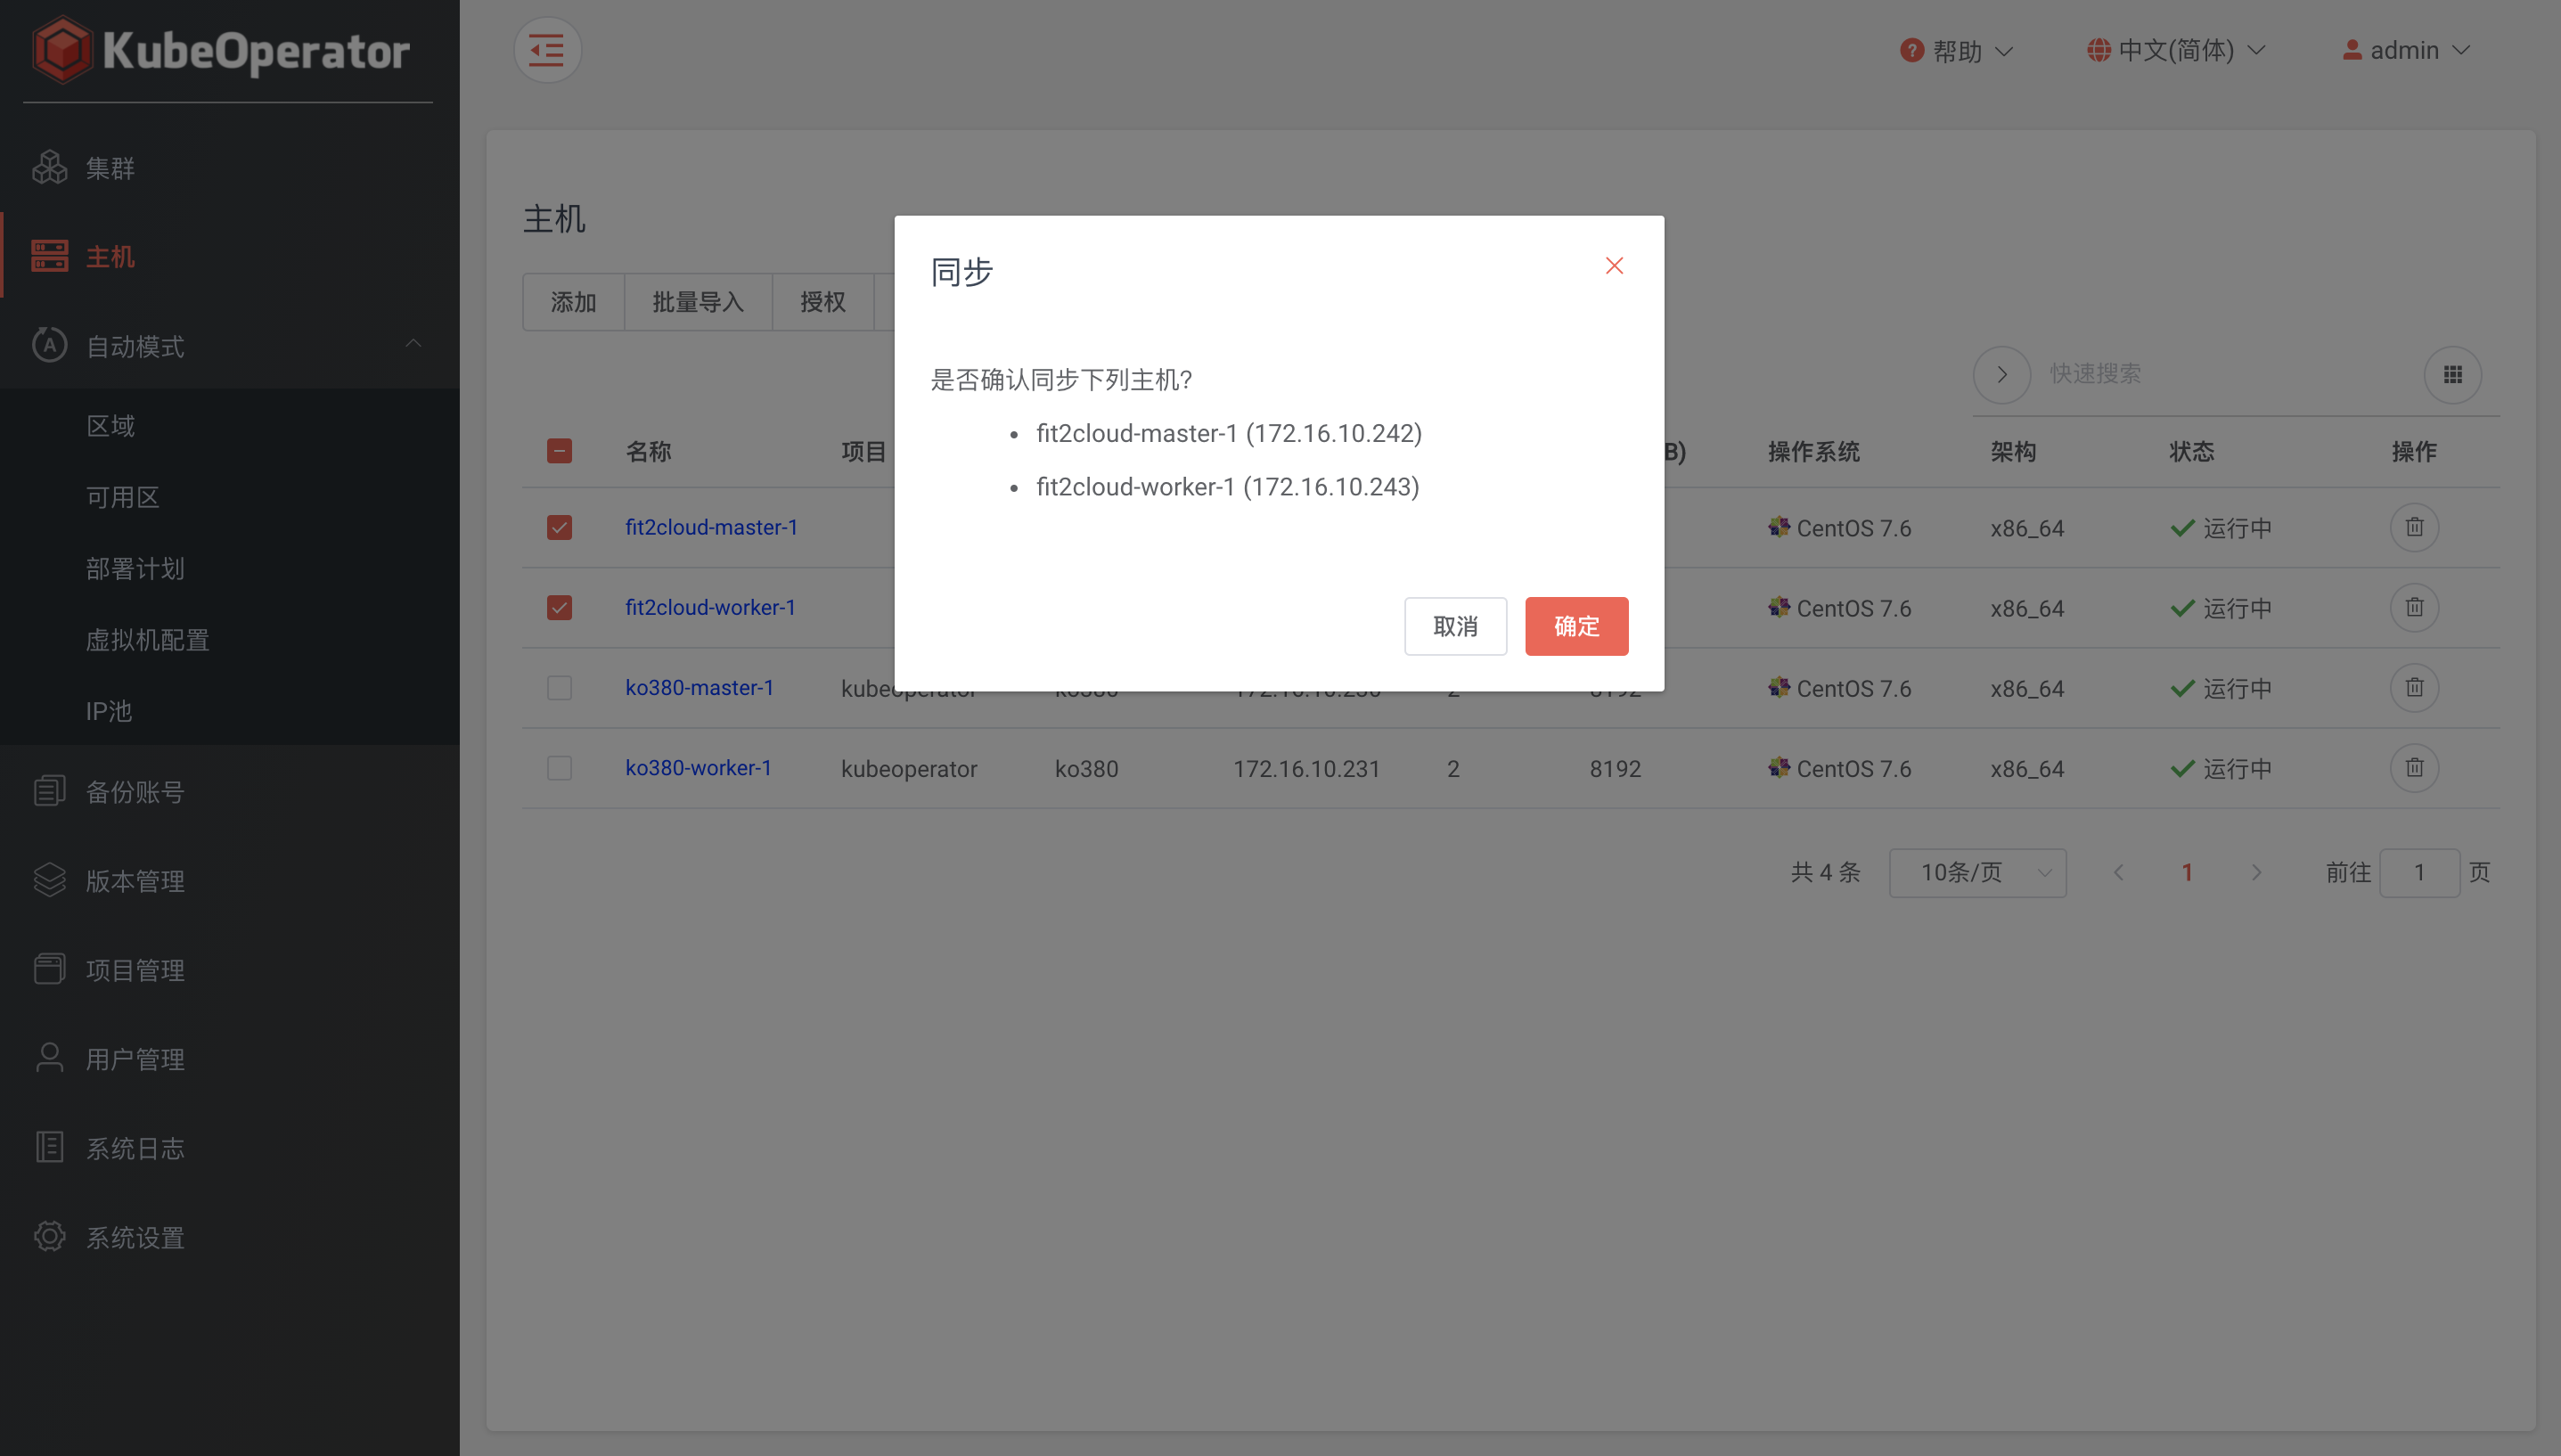Uncheck the fit2cloud-master-1 checkbox
Screen dimensions: 2561x1456
tap(559, 527)
